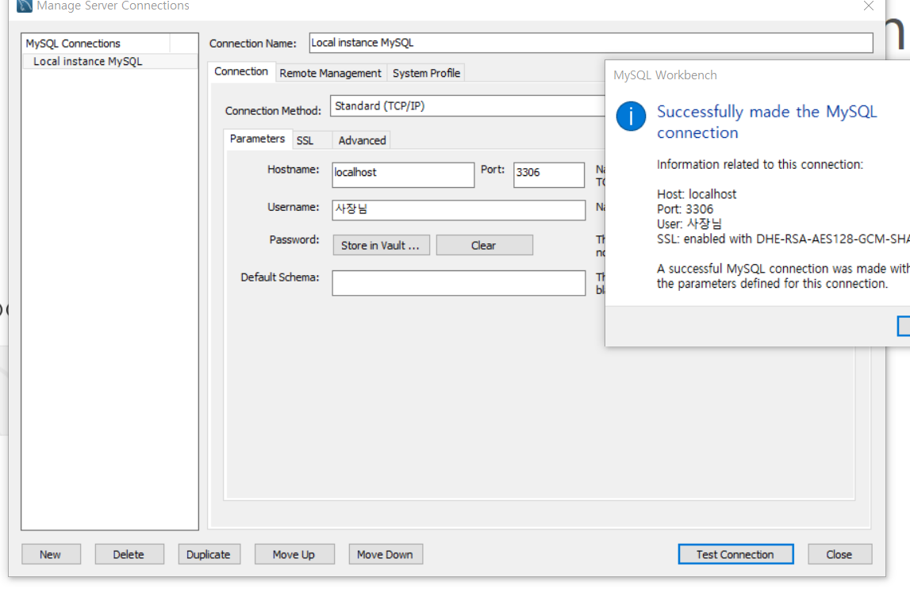Click the Clear password button
The width and height of the screenshot is (910, 589).
coord(484,245)
